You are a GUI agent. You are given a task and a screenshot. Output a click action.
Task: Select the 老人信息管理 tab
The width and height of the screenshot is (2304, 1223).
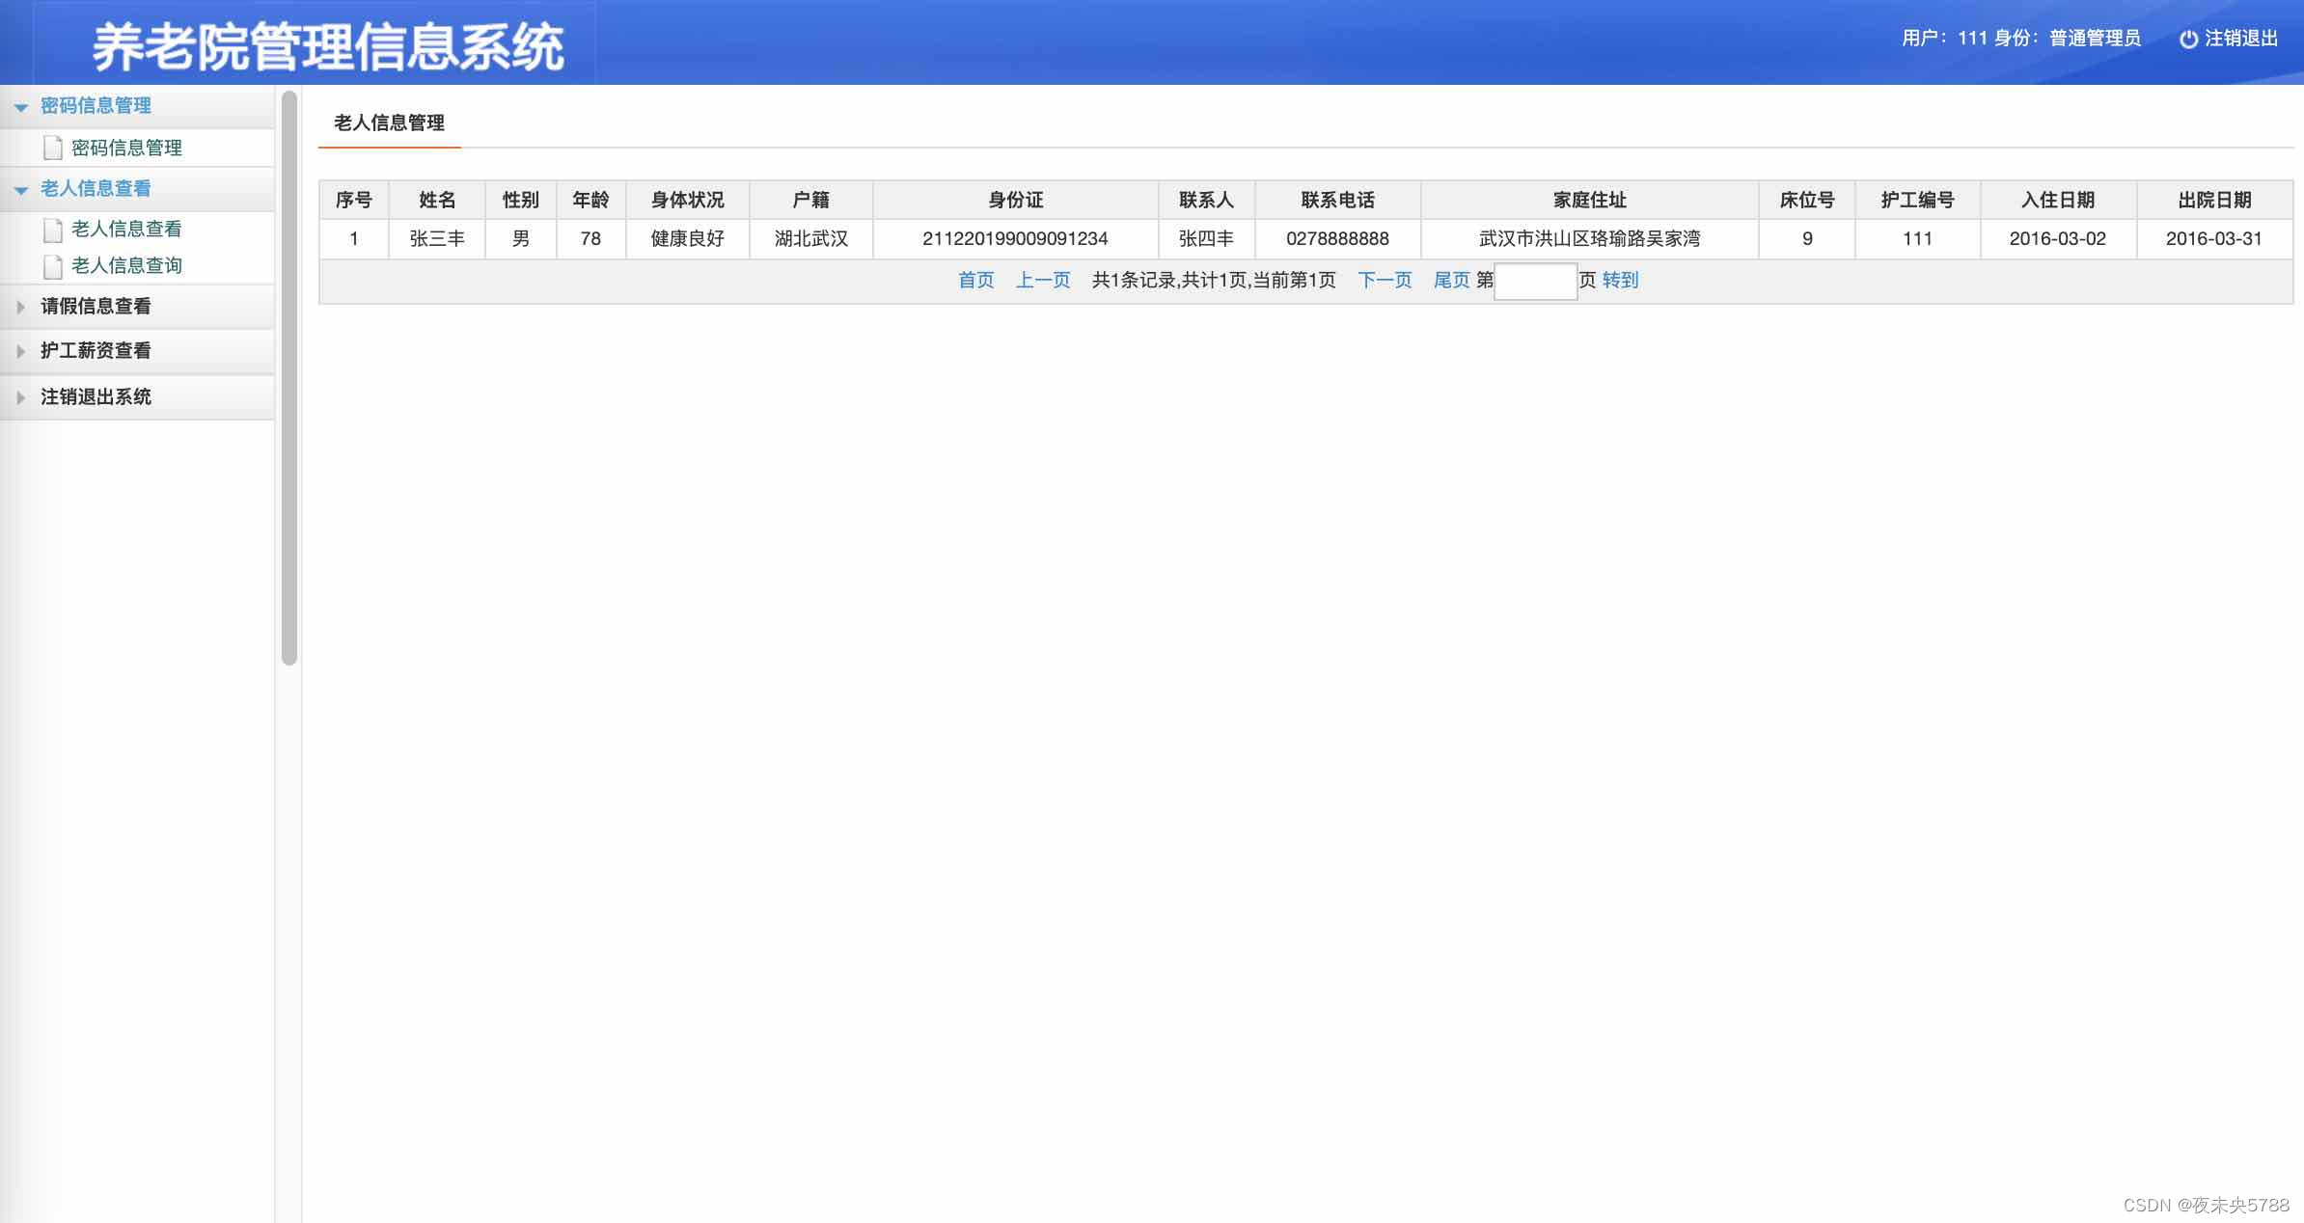(390, 123)
